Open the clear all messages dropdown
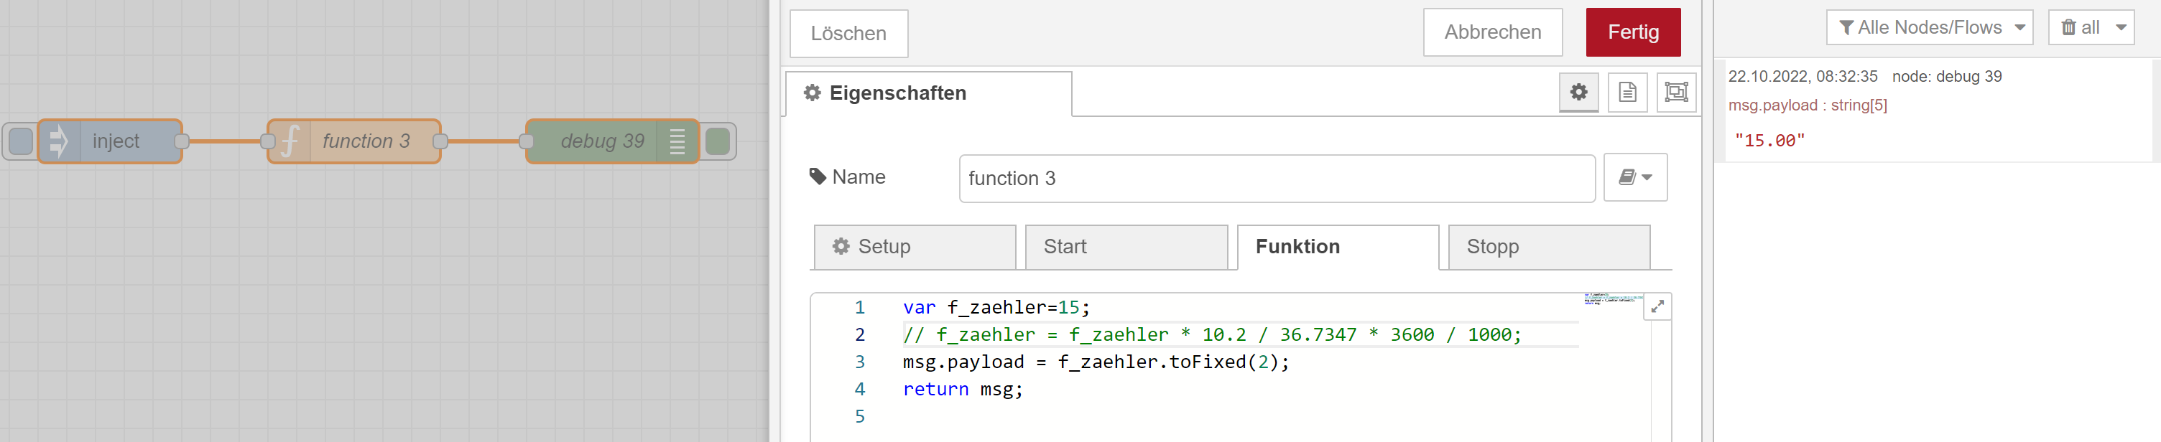The width and height of the screenshot is (2161, 442). point(2120,27)
